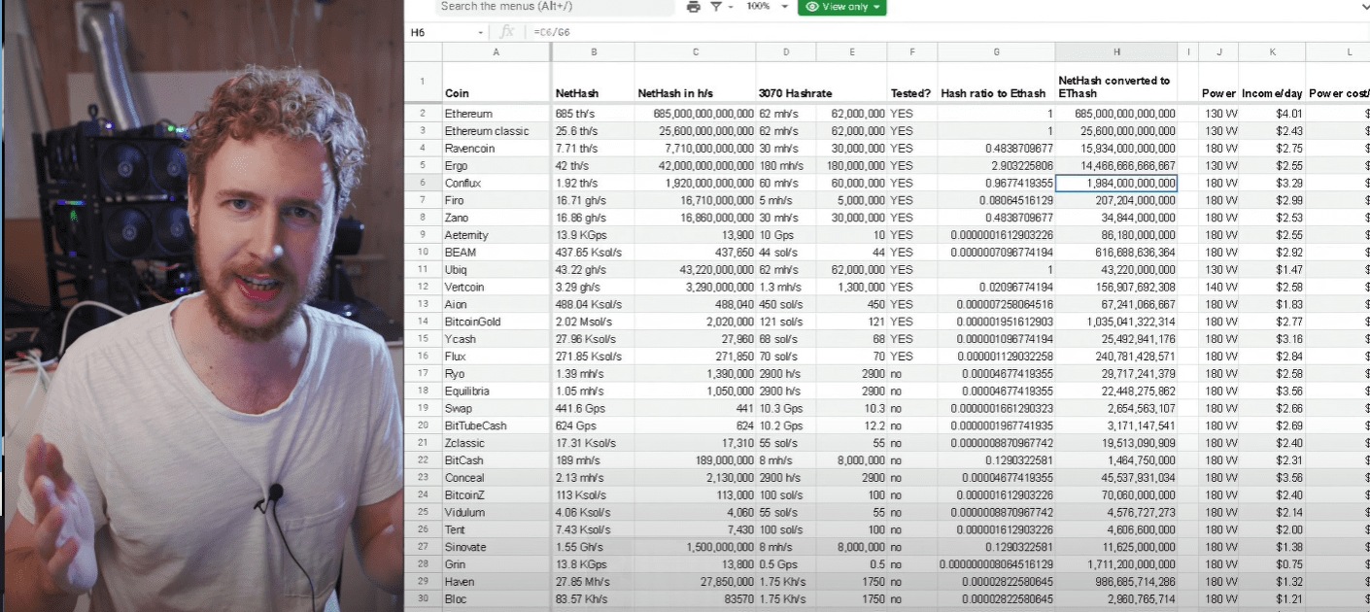Click the 450 sol/s hashrate cell
Screen dimensions: 1370x612
pyautogui.click(x=786, y=304)
